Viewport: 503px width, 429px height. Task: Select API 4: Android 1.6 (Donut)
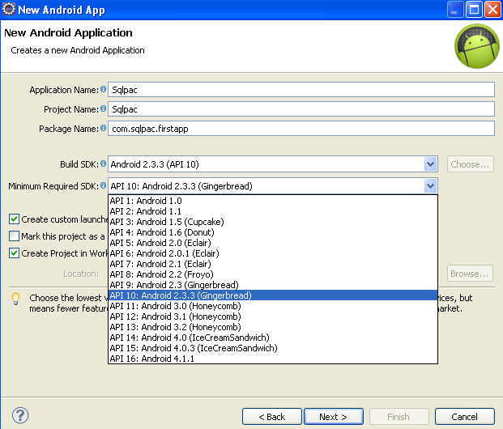pyautogui.click(x=273, y=232)
